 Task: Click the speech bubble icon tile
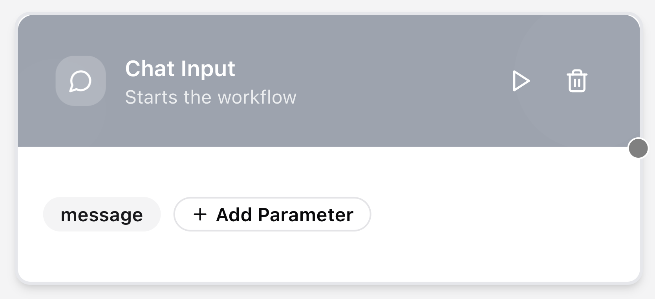coord(81,81)
